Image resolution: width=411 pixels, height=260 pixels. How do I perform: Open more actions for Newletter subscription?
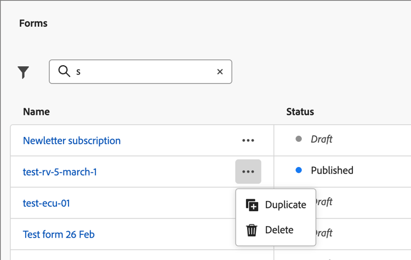click(x=248, y=141)
